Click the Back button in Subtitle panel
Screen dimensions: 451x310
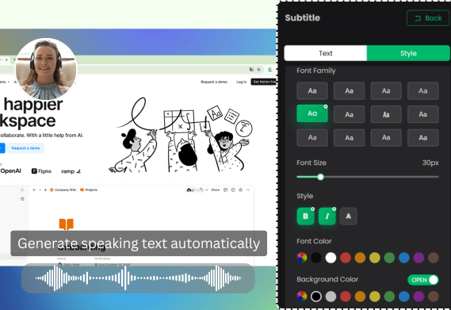[428, 18]
